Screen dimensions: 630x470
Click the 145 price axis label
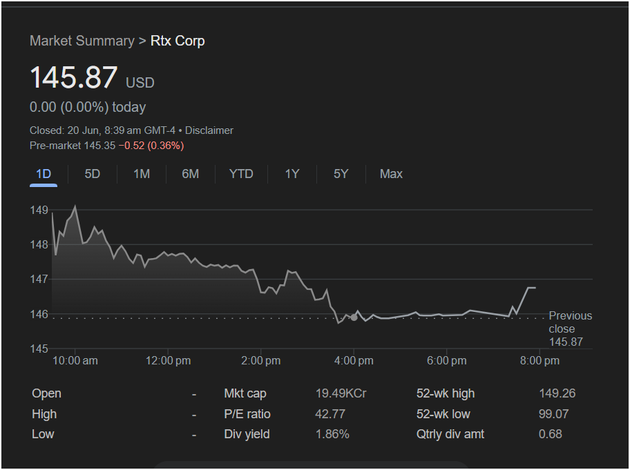(39, 349)
